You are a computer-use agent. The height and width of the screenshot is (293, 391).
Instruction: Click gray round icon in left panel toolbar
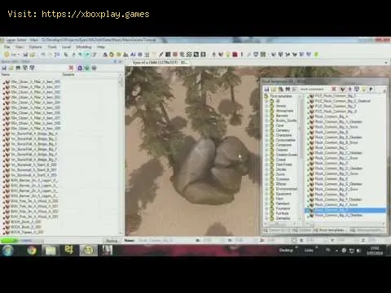pyautogui.click(x=94, y=68)
